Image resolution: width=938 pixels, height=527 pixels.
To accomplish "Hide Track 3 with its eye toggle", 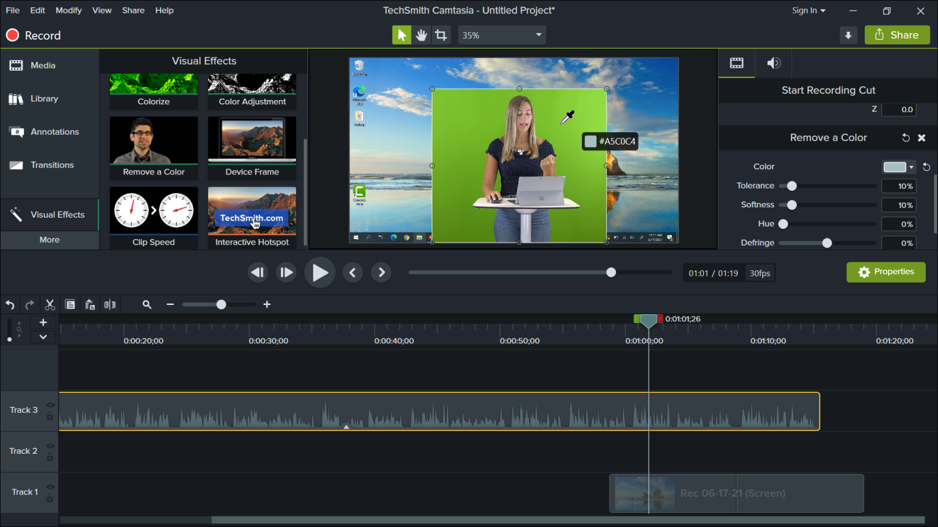I will point(50,404).
